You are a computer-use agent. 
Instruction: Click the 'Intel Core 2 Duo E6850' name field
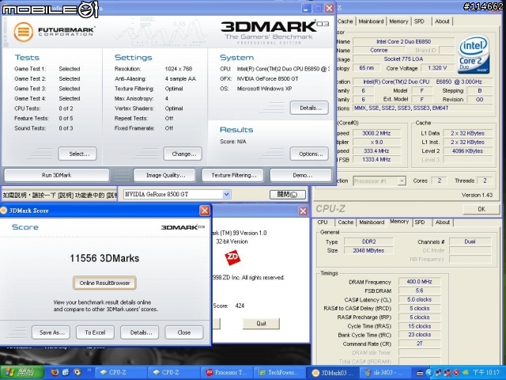pos(403,41)
